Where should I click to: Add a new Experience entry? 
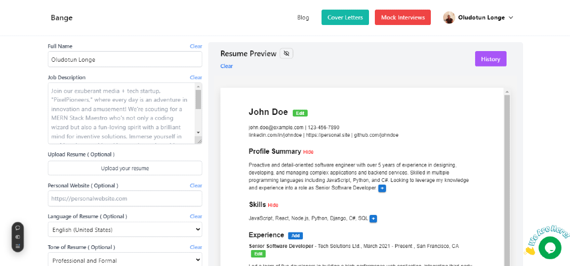click(x=295, y=236)
